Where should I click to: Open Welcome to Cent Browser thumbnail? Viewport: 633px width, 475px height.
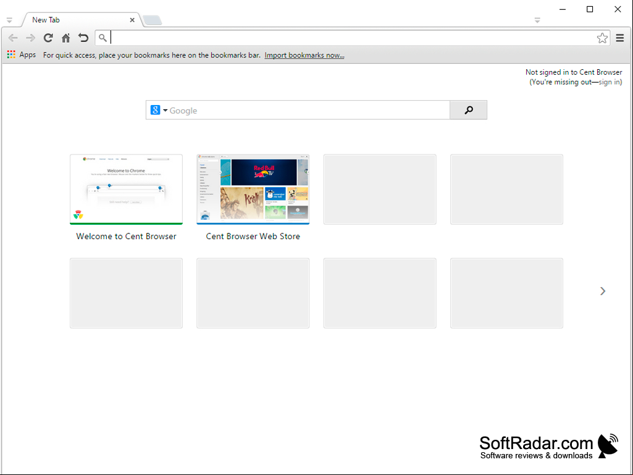coord(127,189)
